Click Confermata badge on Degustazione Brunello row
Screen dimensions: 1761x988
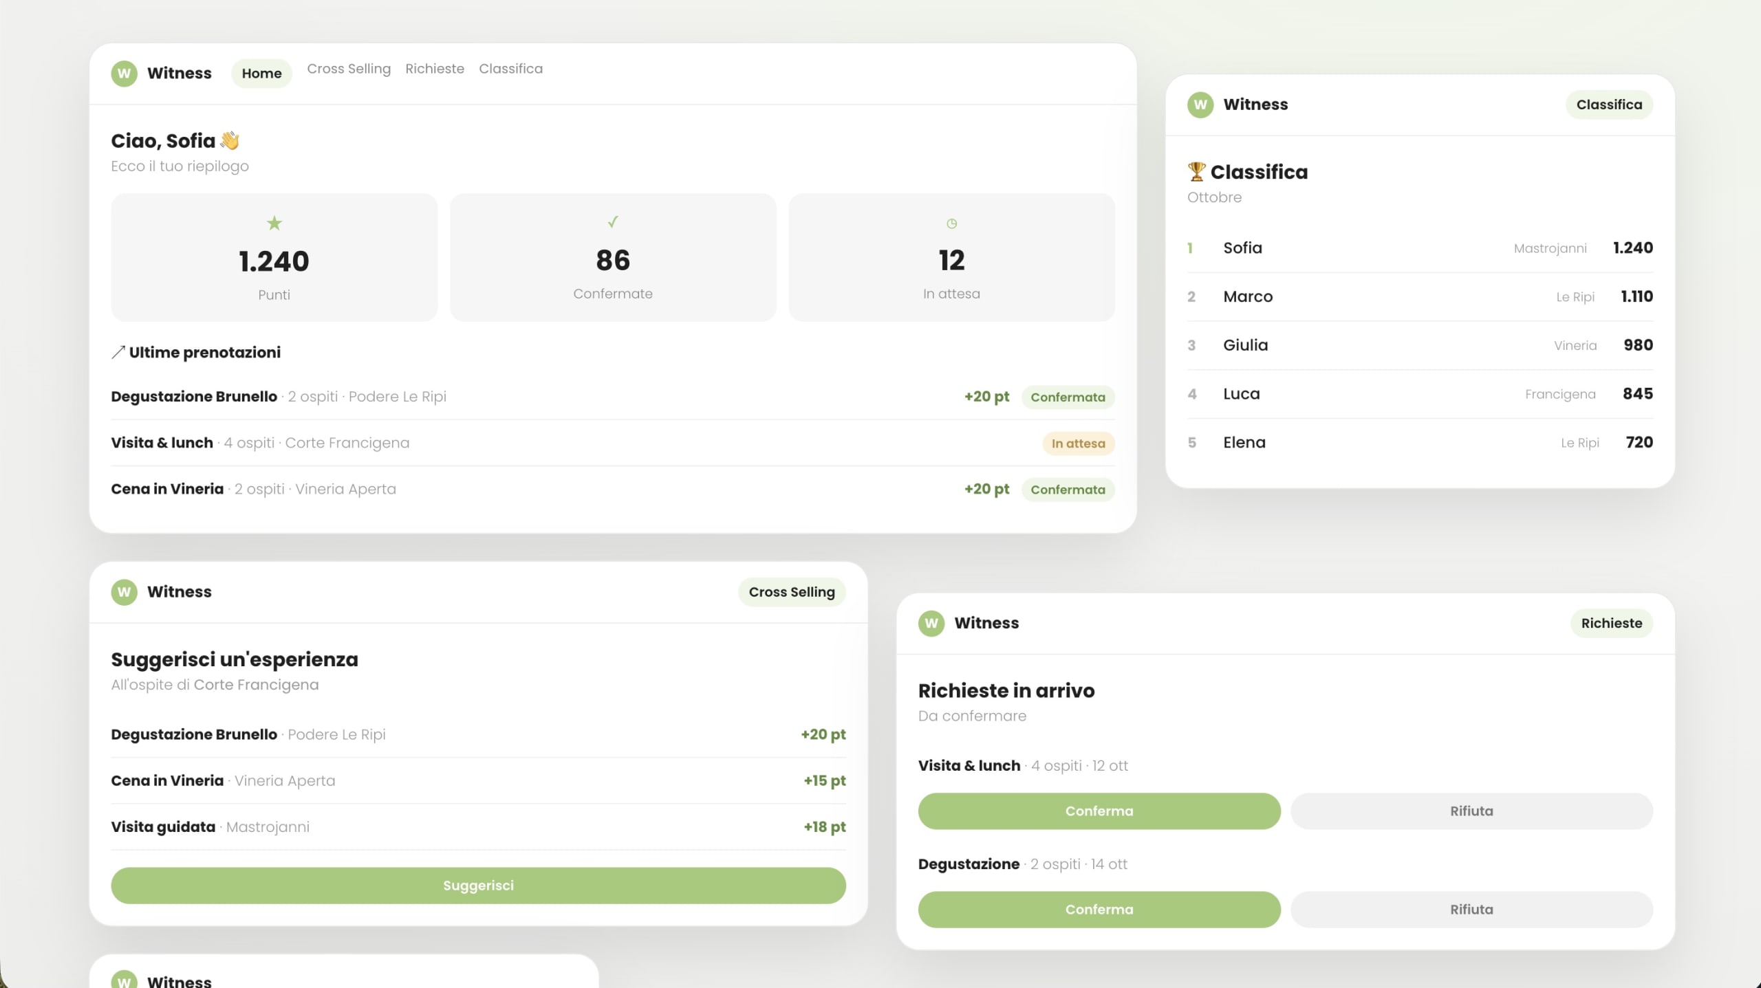point(1068,397)
